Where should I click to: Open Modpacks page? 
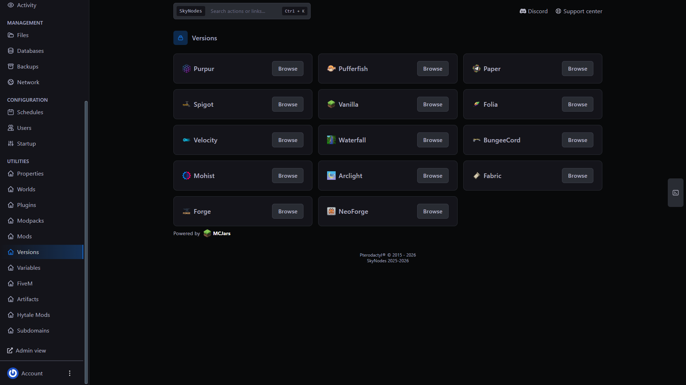pos(41,221)
